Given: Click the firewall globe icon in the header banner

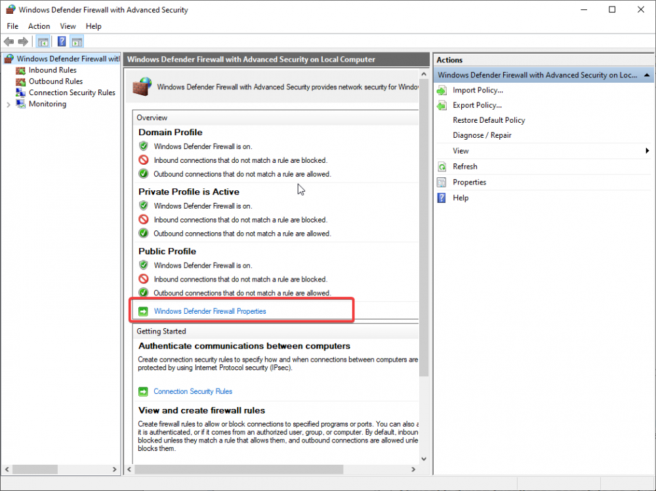Looking at the screenshot, I should click(142, 86).
